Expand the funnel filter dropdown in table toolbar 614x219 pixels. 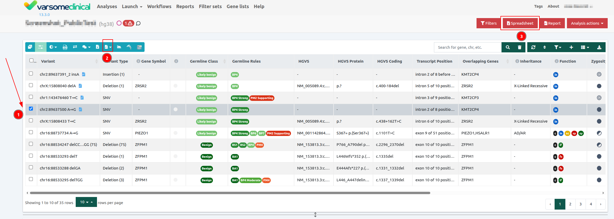pyautogui.click(x=557, y=47)
